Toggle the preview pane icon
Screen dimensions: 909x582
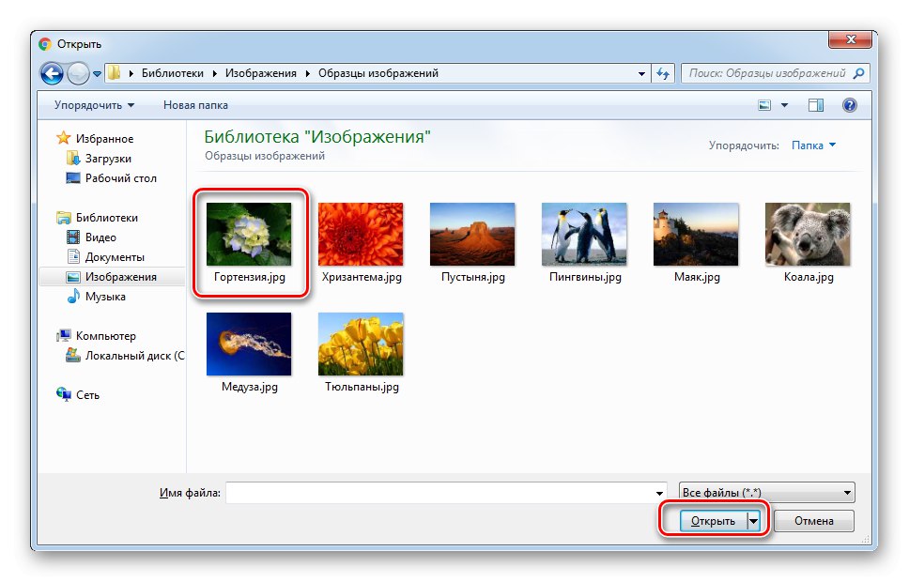click(816, 105)
